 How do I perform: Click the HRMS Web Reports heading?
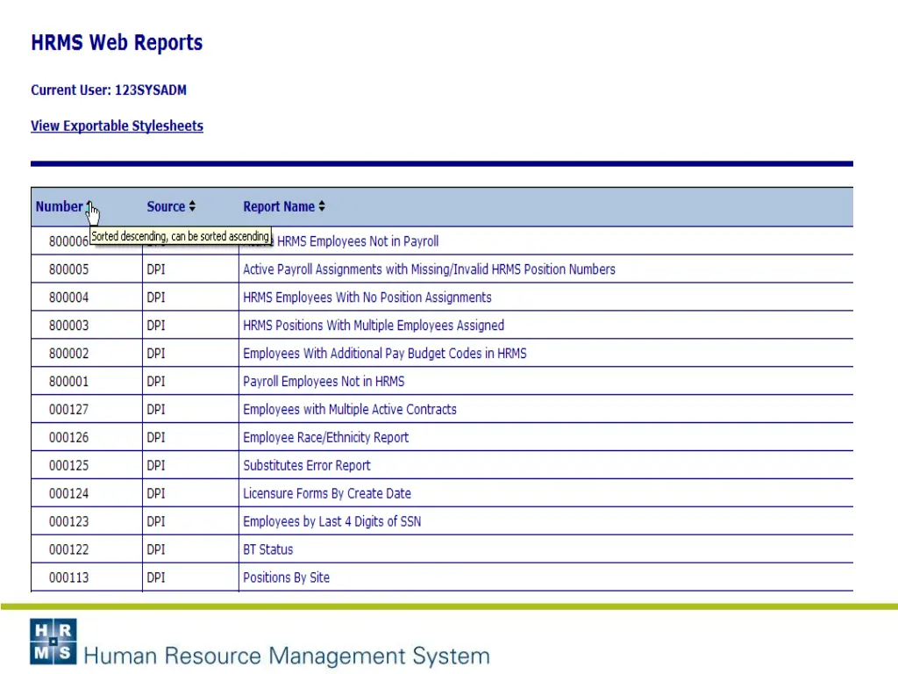(117, 42)
